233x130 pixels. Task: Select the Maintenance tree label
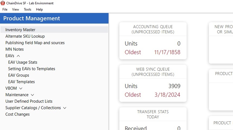click(x=17, y=95)
